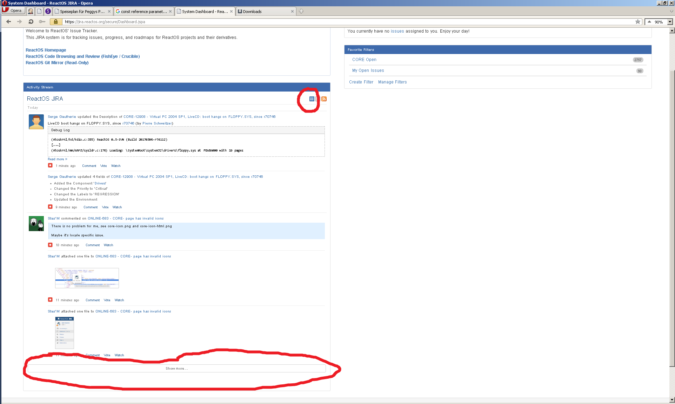The image size is (675, 404).
Task: Open a new tab with plus icon
Action: (301, 11)
